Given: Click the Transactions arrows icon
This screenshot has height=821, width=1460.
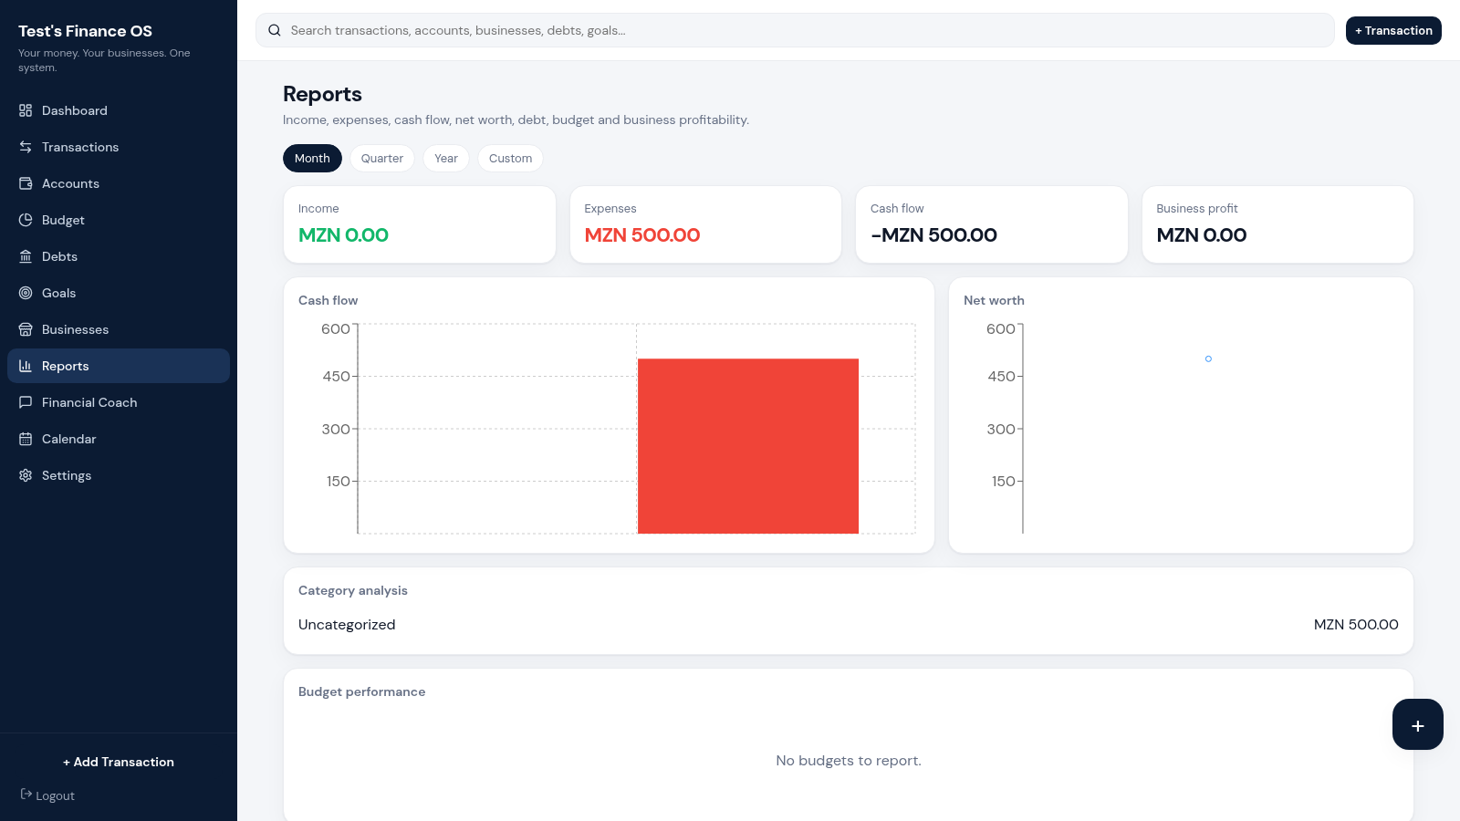Looking at the screenshot, I should click(26, 147).
